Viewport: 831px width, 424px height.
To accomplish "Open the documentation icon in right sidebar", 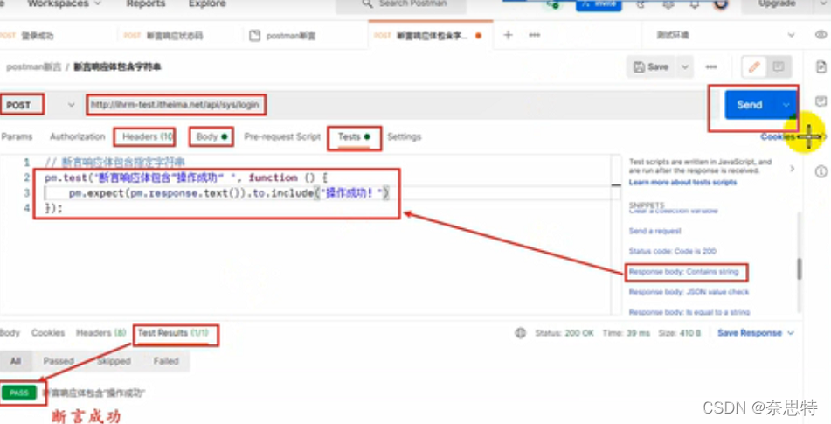I will point(821,66).
